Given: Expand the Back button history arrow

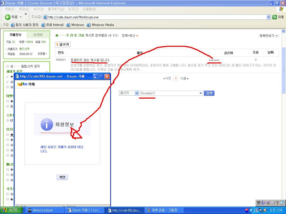Looking at the screenshot, I should point(21,17).
